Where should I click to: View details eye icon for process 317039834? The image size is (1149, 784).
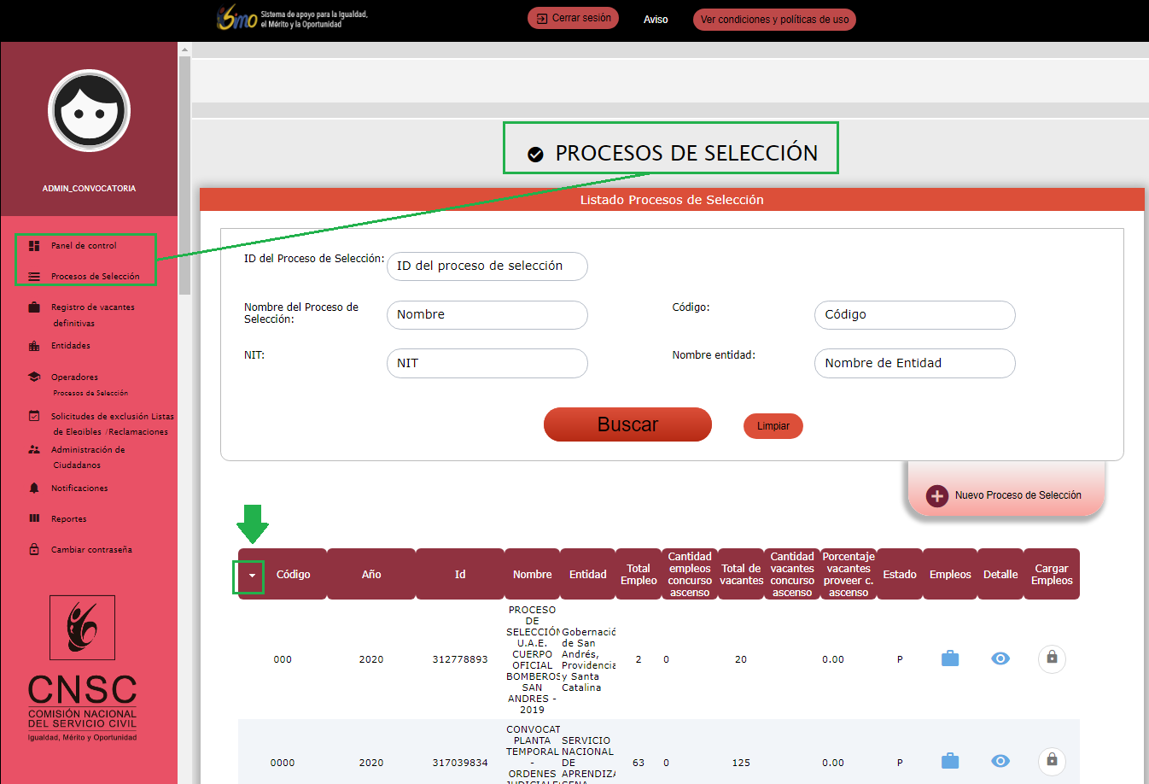[1000, 761]
